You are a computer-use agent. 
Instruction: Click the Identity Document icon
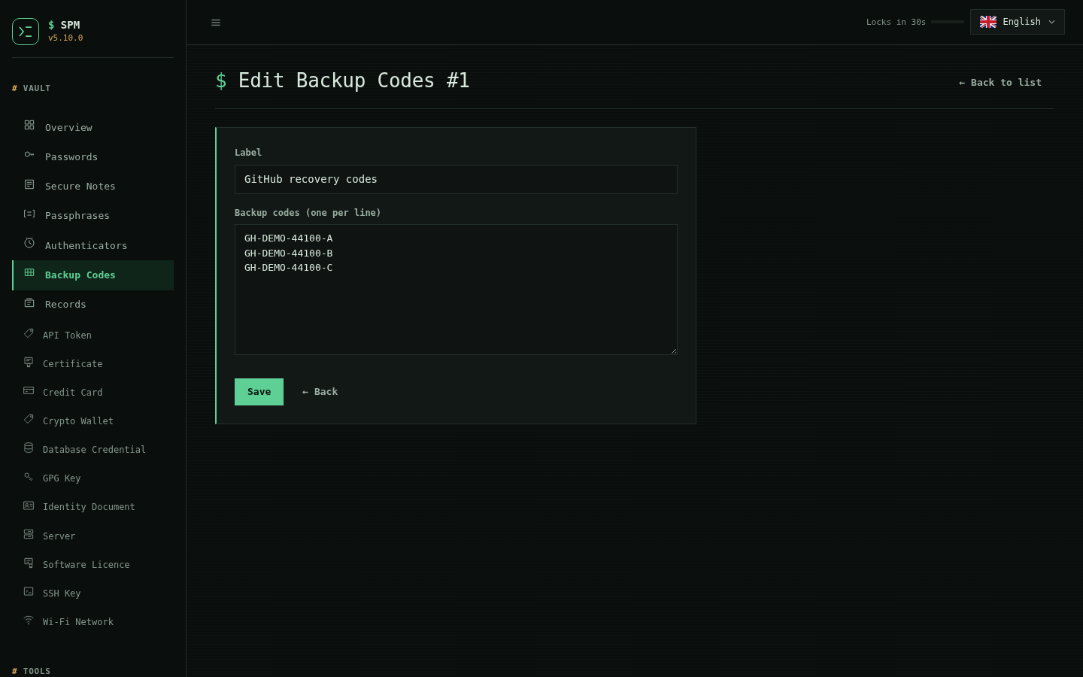(29, 505)
